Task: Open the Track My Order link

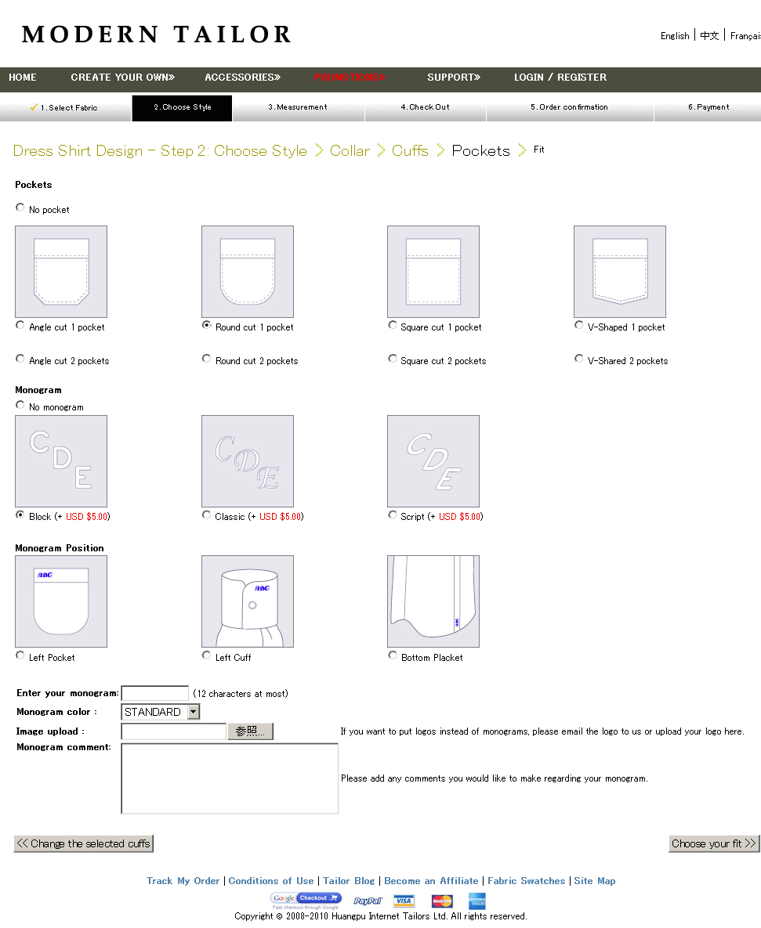Action: 183,881
